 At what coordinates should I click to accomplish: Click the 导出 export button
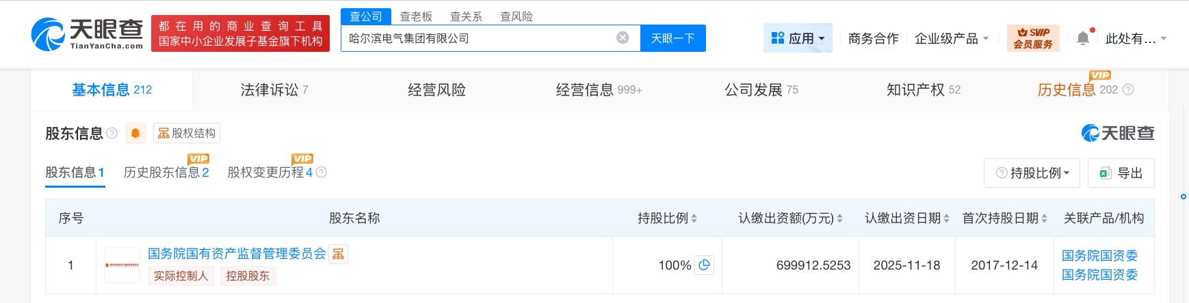1121,173
